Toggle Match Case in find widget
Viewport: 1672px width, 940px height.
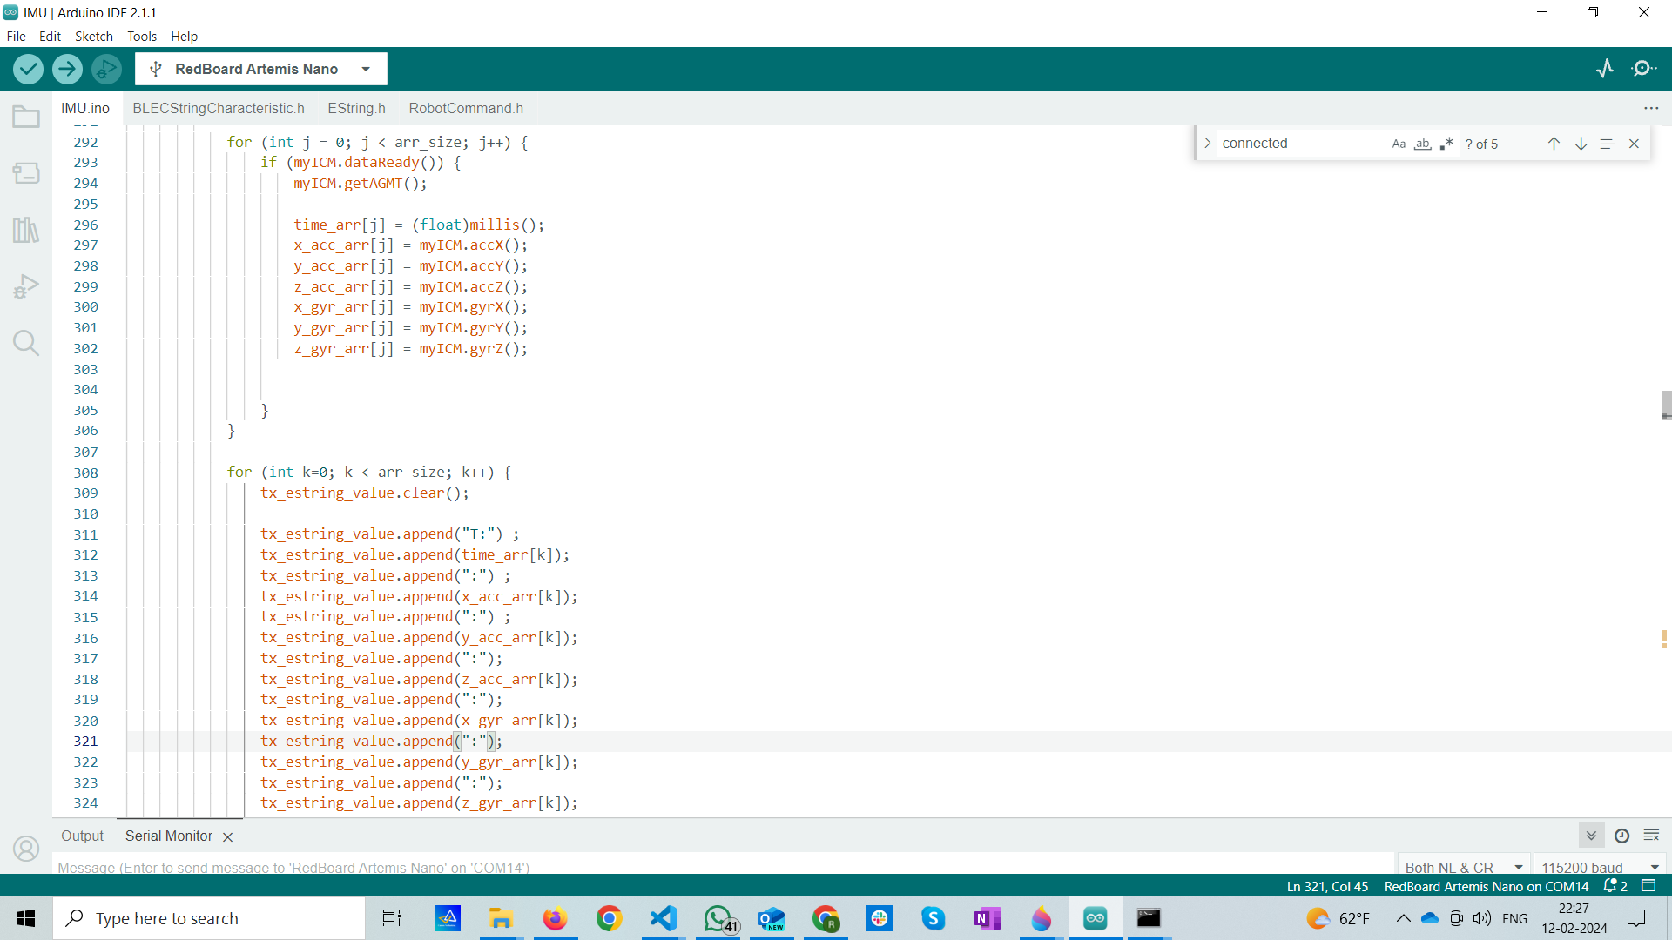tap(1399, 144)
